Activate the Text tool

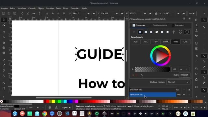click(x=4, y=76)
